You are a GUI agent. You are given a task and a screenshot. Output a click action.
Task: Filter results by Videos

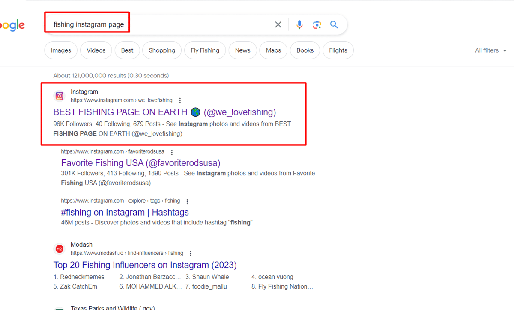[x=96, y=50]
